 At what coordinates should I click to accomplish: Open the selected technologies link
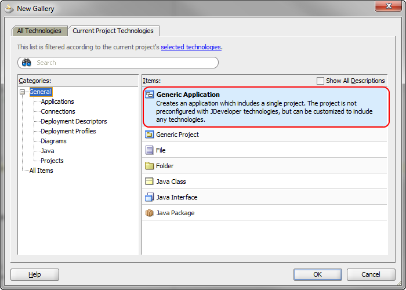pos(191,47)
